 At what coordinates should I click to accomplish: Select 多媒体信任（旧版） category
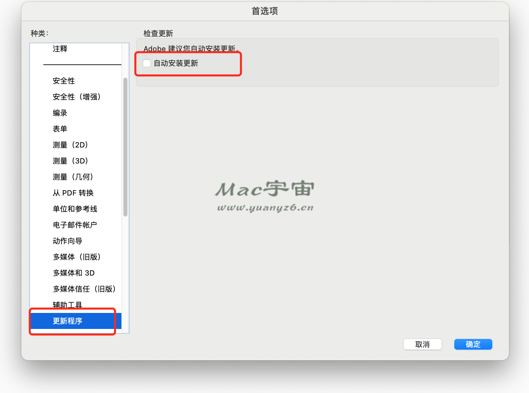pyautogui.click(x=84, y=289)
